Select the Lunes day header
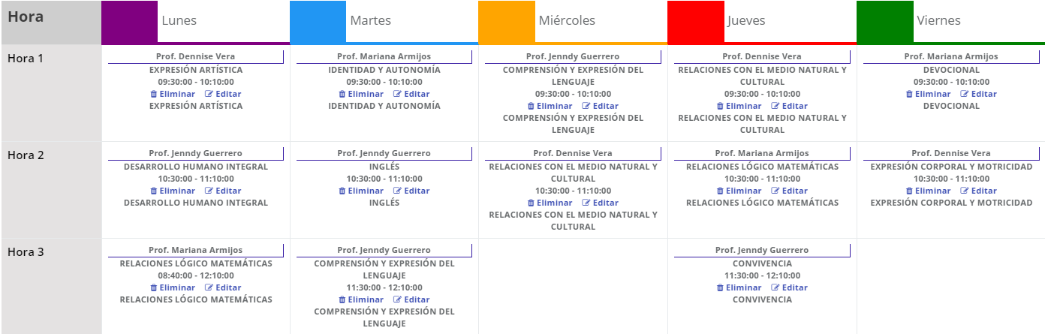Screen dimensions: 1045x334 click(179, 21)
